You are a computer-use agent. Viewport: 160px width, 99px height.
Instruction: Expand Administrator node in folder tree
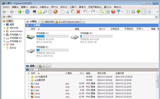[x=4, y=31]
